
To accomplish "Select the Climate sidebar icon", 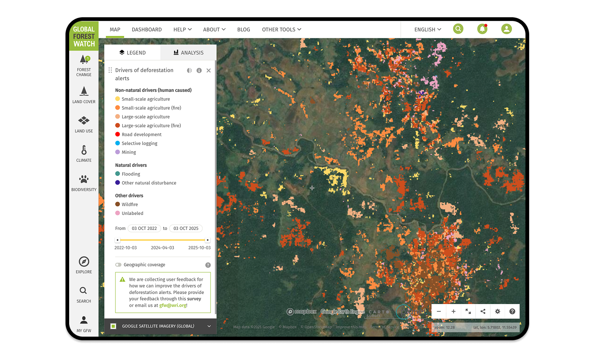I will tap(84, 153).
